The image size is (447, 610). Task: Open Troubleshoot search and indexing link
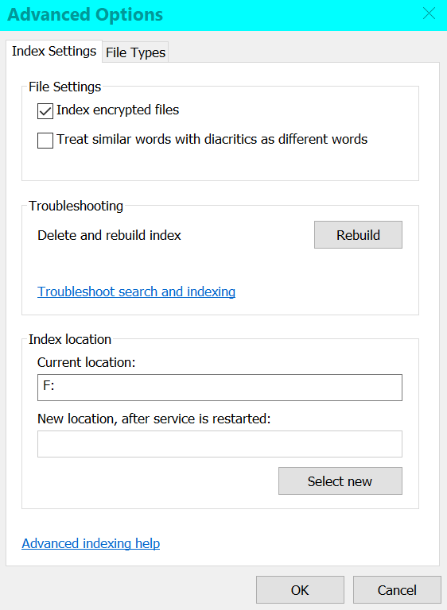[136, 291]
